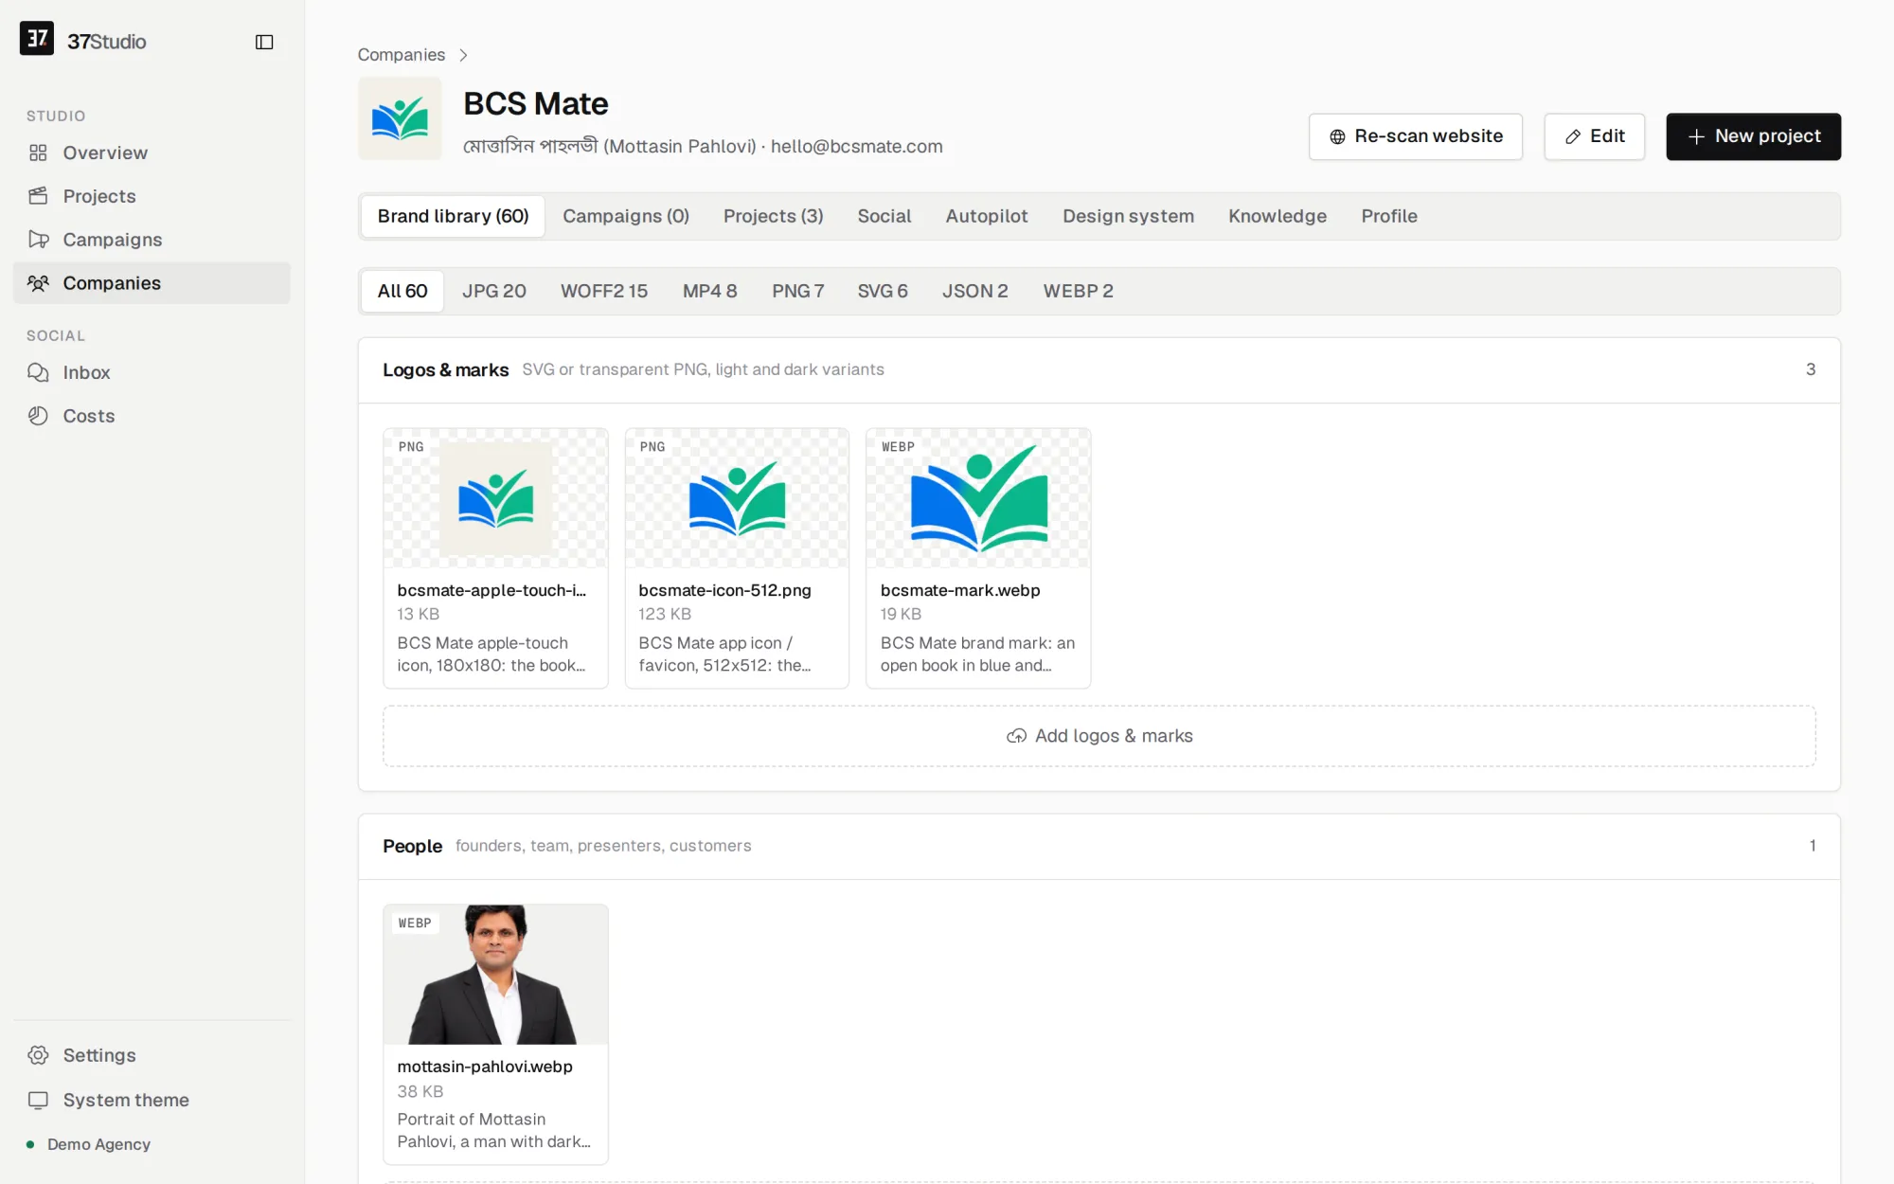The height and width of the screenshot is (1184, 1894).
Task: Open the Social tab
Action: click(x=884, y=216)
